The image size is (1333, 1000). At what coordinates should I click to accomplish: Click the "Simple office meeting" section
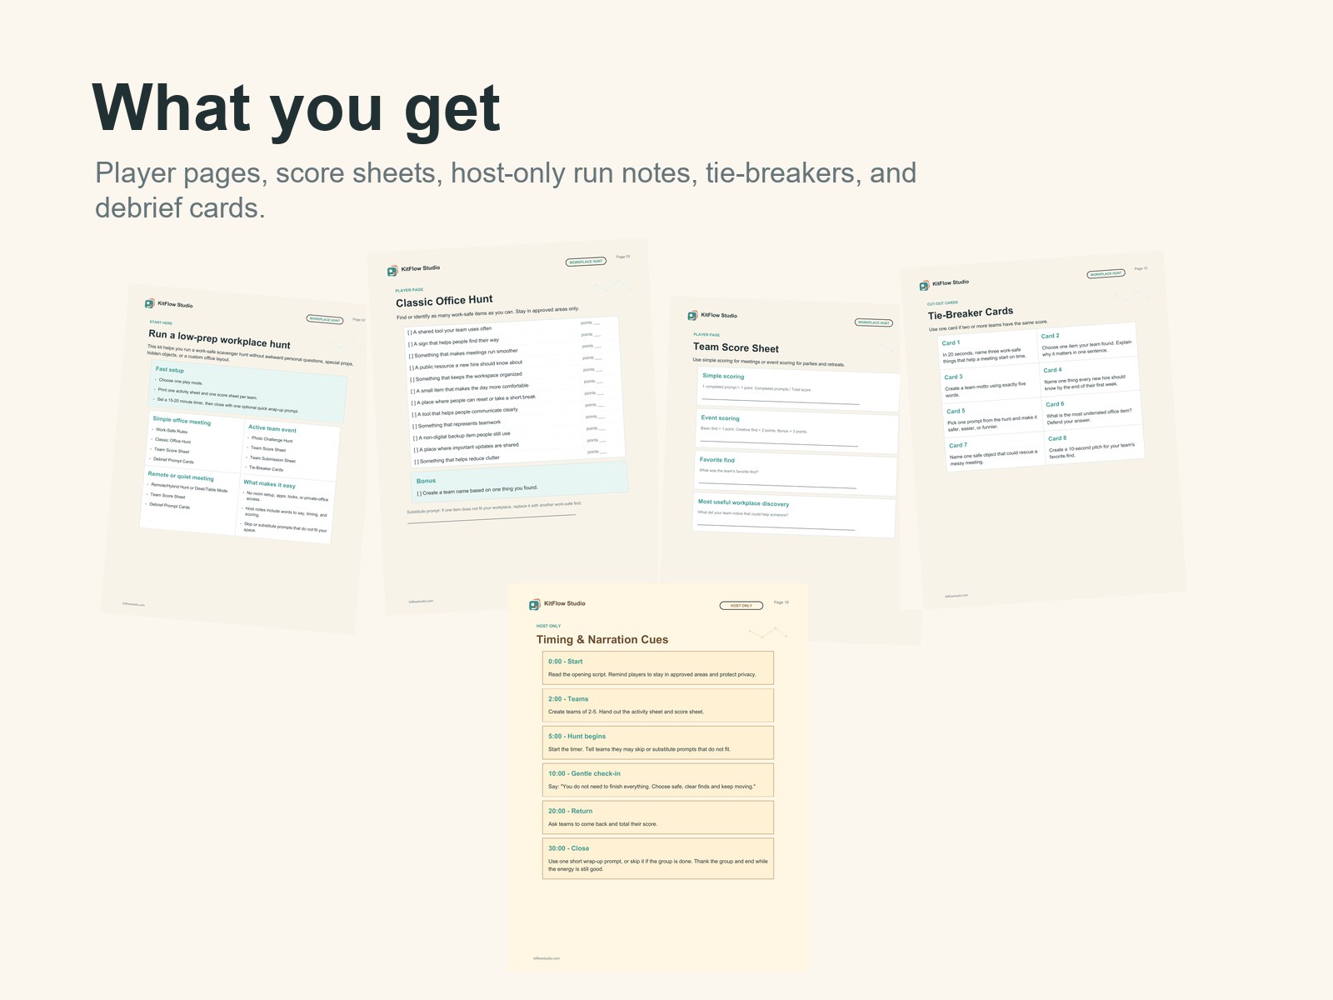click(x=197, y=442)
